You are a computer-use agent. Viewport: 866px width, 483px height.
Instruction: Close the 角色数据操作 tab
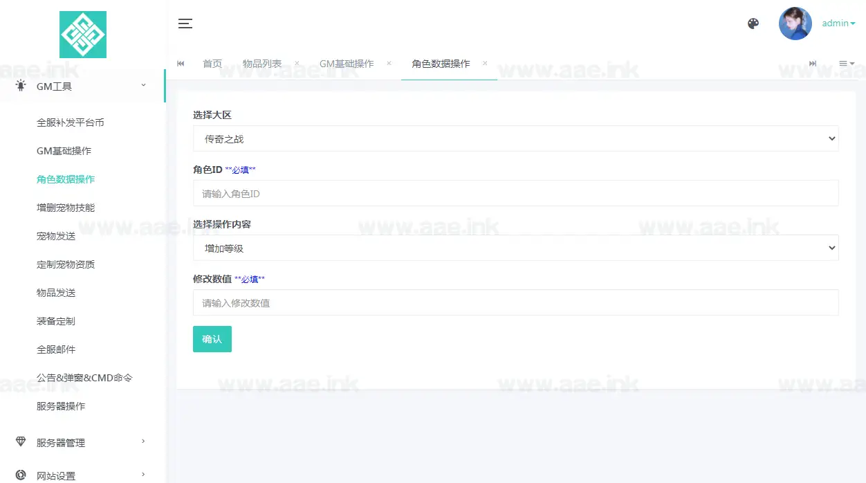click(485, 63)
